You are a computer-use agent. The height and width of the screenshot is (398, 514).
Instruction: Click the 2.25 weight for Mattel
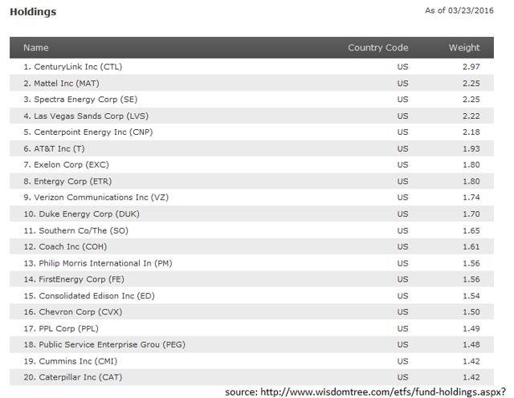click(x=471, y=83)
